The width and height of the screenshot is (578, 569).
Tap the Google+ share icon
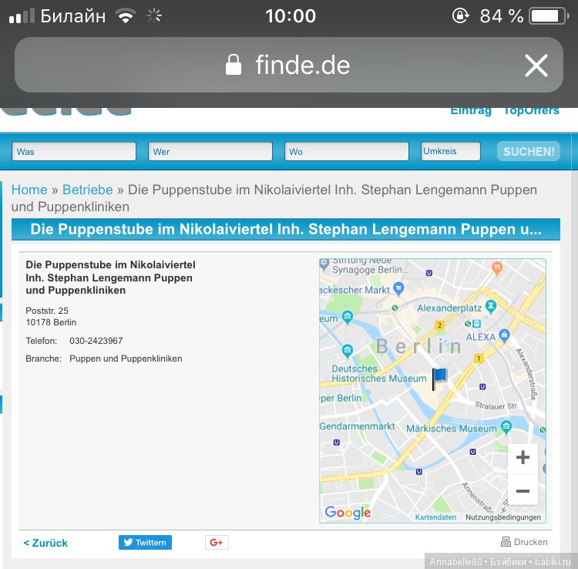click(x=217, y=543)
